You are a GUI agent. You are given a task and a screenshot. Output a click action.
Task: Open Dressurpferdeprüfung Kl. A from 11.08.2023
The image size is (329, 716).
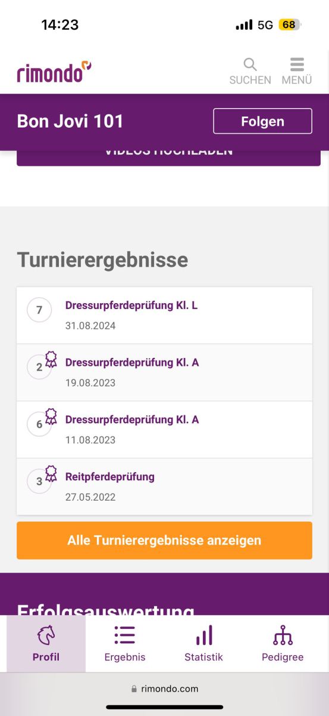(132, 420)
